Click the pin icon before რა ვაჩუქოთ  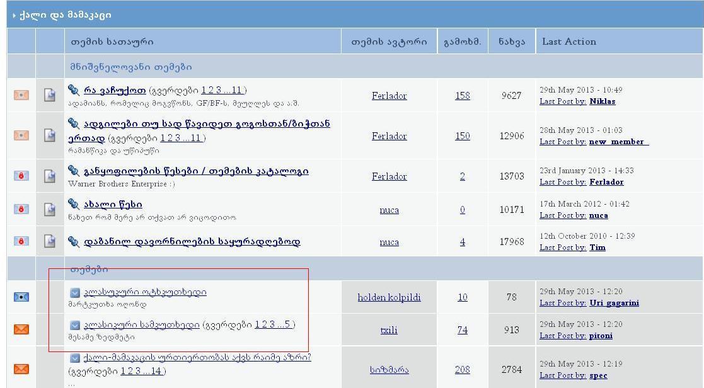74,90
